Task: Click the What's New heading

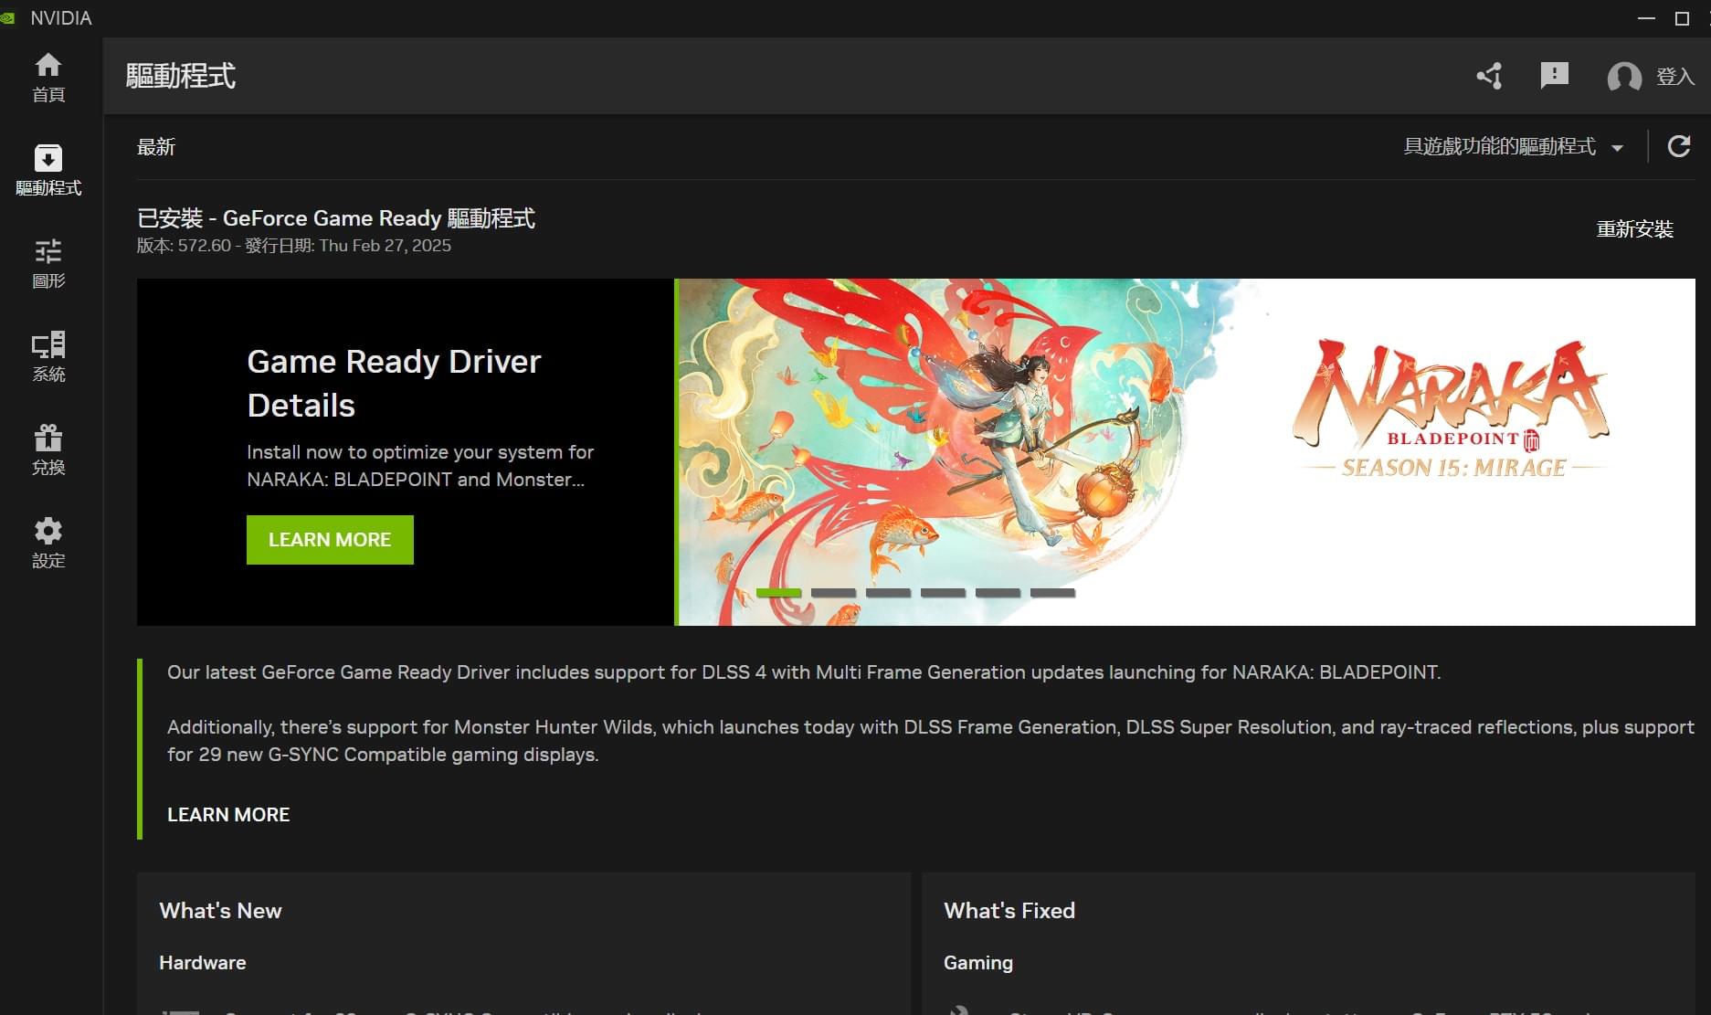Action: point(220,911)
